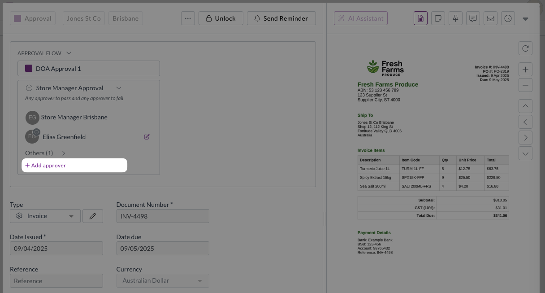The height and width of the screenshot is (293, 545).
Task: Click pencil edit button beside Type
Action: pos(93,216)
